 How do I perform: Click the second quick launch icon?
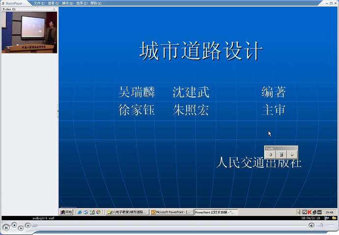click(86, 212)
